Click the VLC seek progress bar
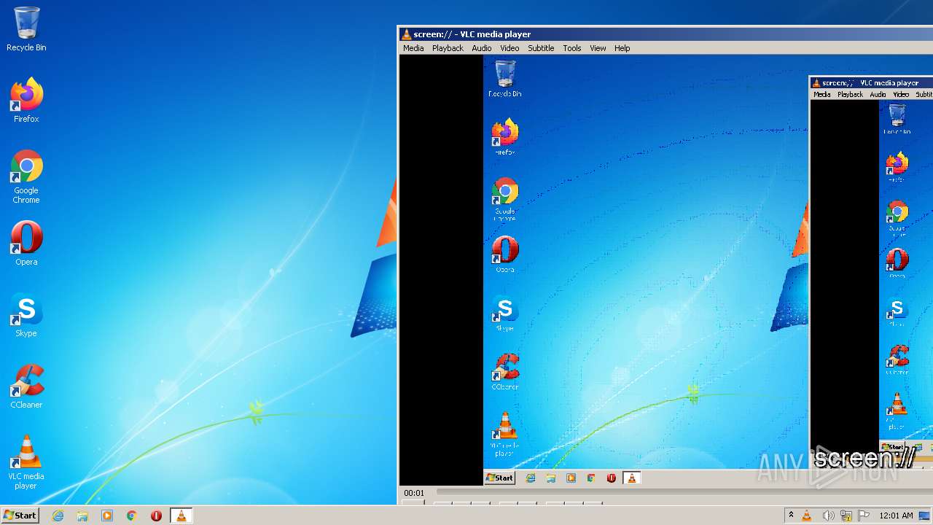 point(684,493)
